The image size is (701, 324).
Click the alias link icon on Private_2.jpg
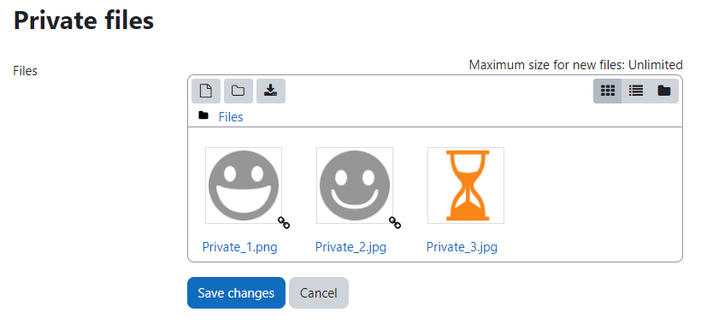click(x=395, y=222)
